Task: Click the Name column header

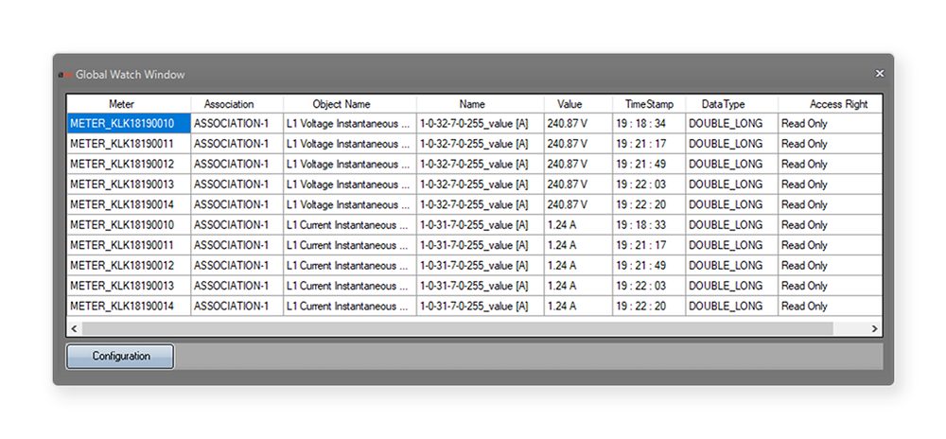Action: coord(480,104)
